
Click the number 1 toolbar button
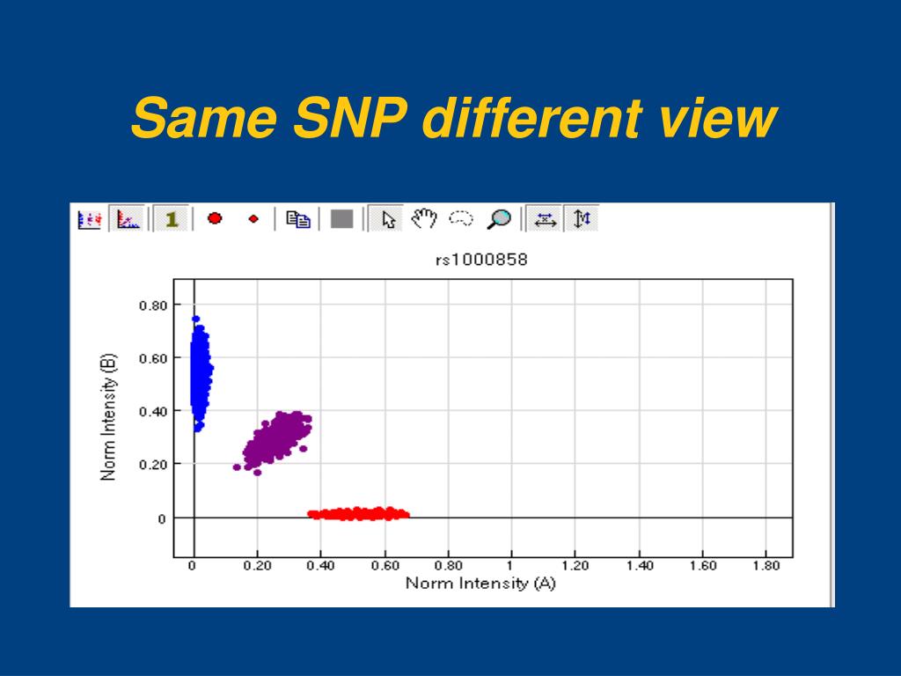pos(172,219)
